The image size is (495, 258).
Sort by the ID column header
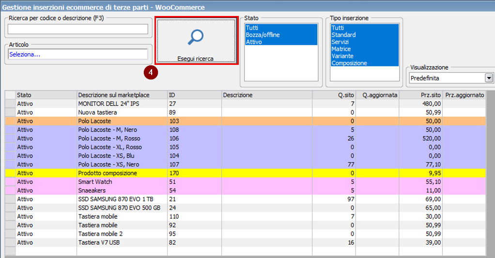(x=195, y=95)
